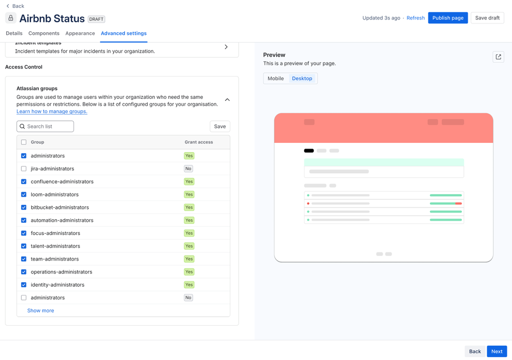
Task: Select the Advanced settings tab
Action: (124, 33)
